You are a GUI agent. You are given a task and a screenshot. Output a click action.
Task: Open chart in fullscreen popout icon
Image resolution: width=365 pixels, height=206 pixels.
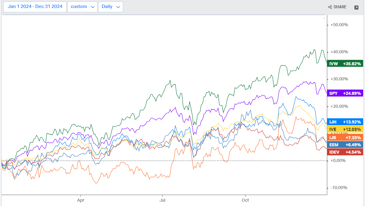(356, 7)
